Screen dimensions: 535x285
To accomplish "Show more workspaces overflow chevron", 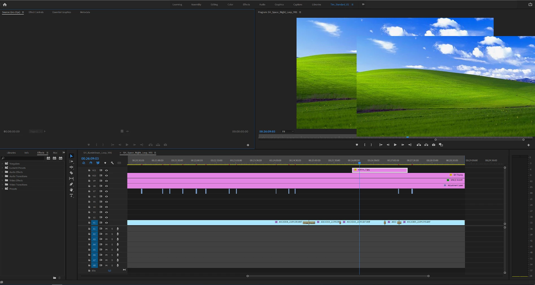I will click(x=363, y=5).
